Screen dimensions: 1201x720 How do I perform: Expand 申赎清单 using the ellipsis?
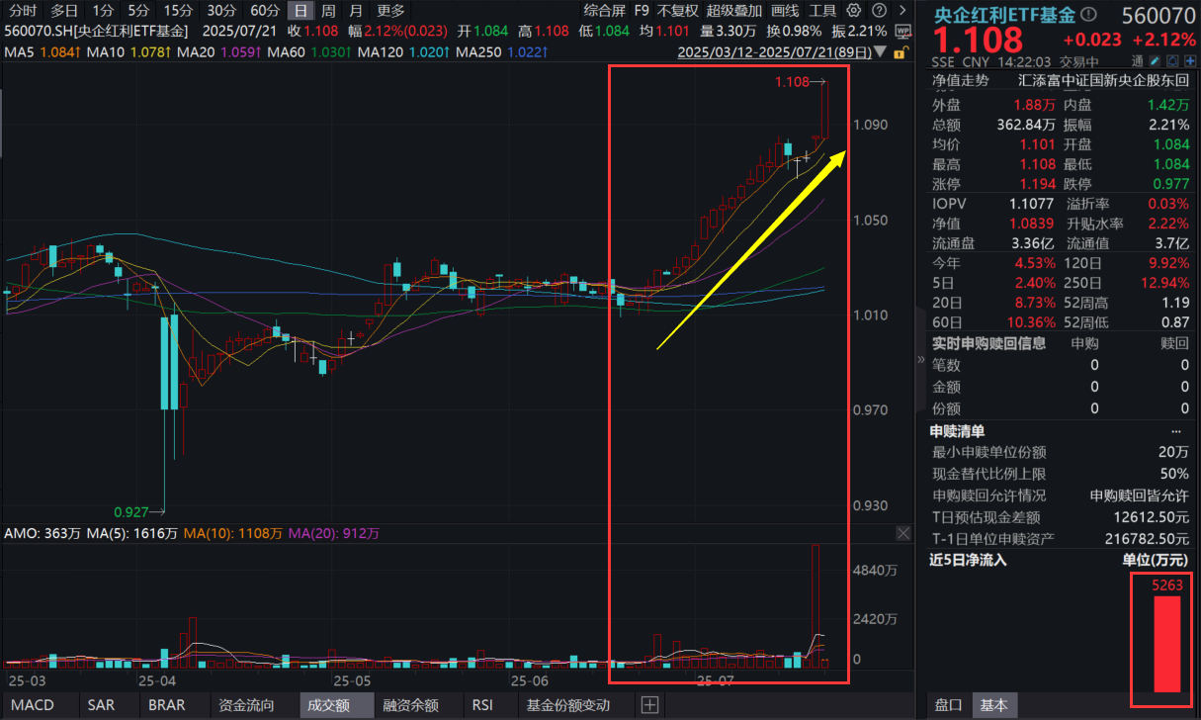pyautogui.click(x=1176, y=429)
